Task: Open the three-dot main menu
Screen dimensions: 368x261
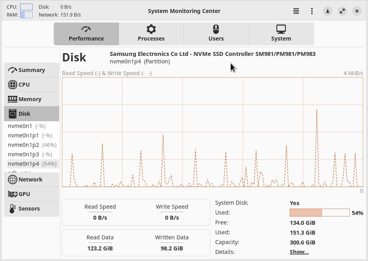Action: coord(312,11)
